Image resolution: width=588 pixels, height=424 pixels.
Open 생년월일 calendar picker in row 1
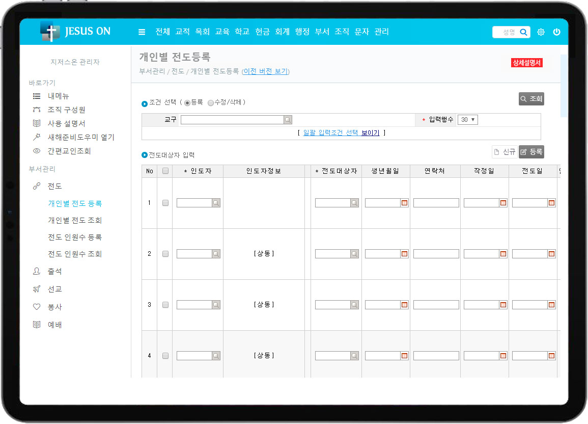pyautogui.click(x=404, y=203)
